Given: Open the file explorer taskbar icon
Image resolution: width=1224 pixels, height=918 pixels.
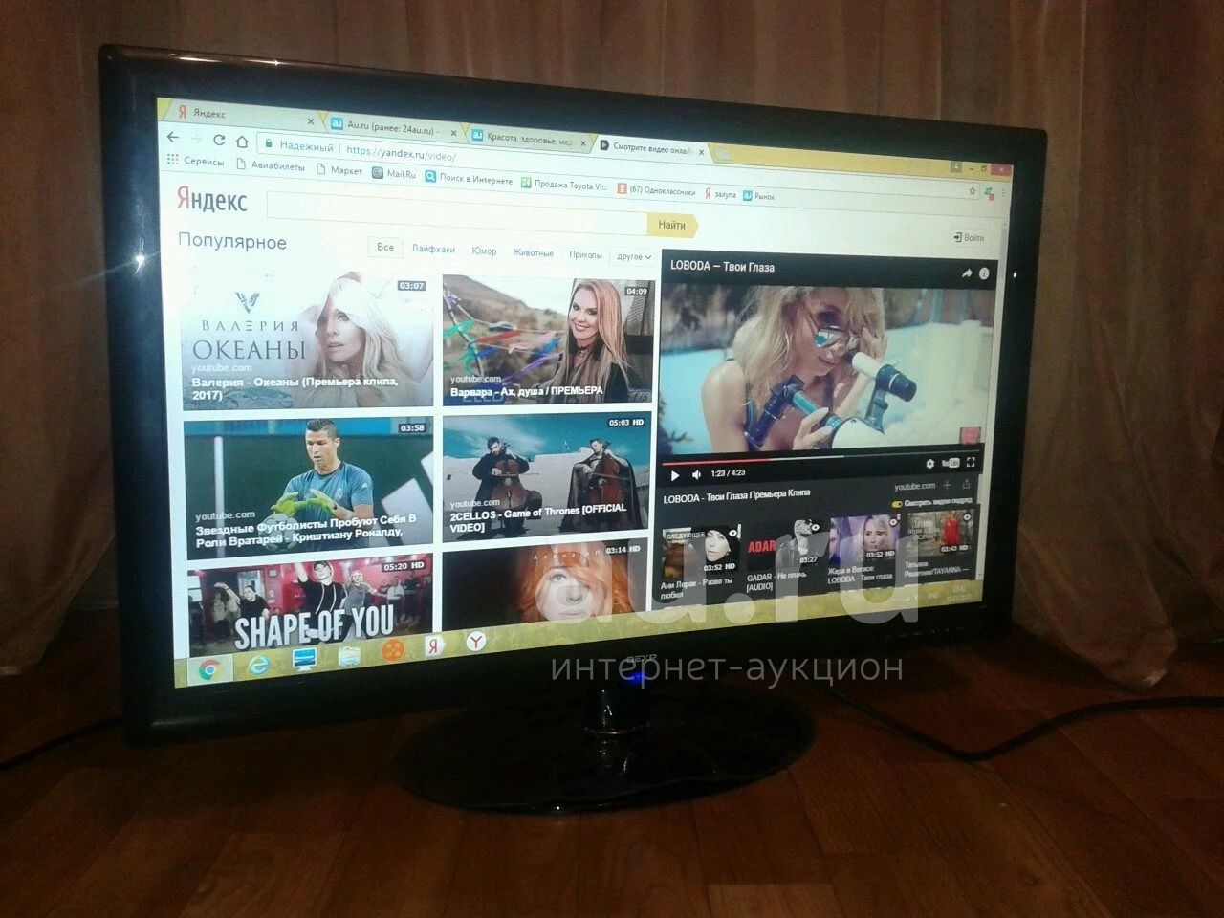Looking at the screenshot, I should click(351, 656).
